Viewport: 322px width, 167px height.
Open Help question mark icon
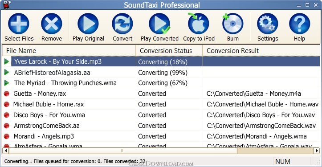pyautogui.click(x=299, y=24)
